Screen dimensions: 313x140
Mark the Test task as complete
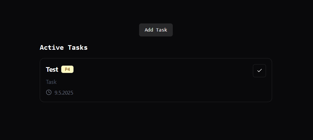(x=259, y=71)
